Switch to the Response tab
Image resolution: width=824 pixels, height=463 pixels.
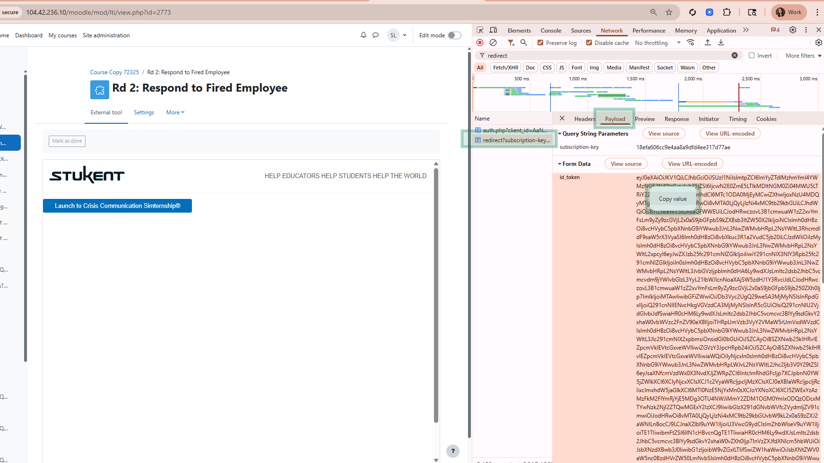677,119
